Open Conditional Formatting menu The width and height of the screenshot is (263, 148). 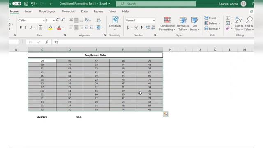click(x=167, y=24)
